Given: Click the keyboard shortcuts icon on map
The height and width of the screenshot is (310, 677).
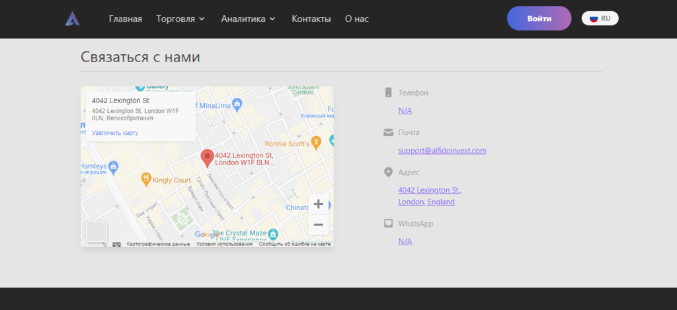Looking at the screenshot, I should (116, 245).
